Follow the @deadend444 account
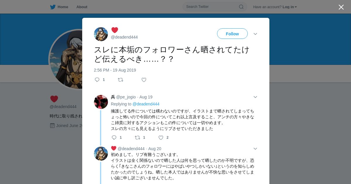 (232, 34)
